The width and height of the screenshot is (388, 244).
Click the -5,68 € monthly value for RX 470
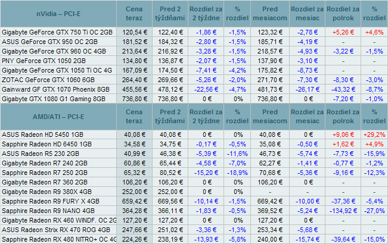click(x=308, y=230)
